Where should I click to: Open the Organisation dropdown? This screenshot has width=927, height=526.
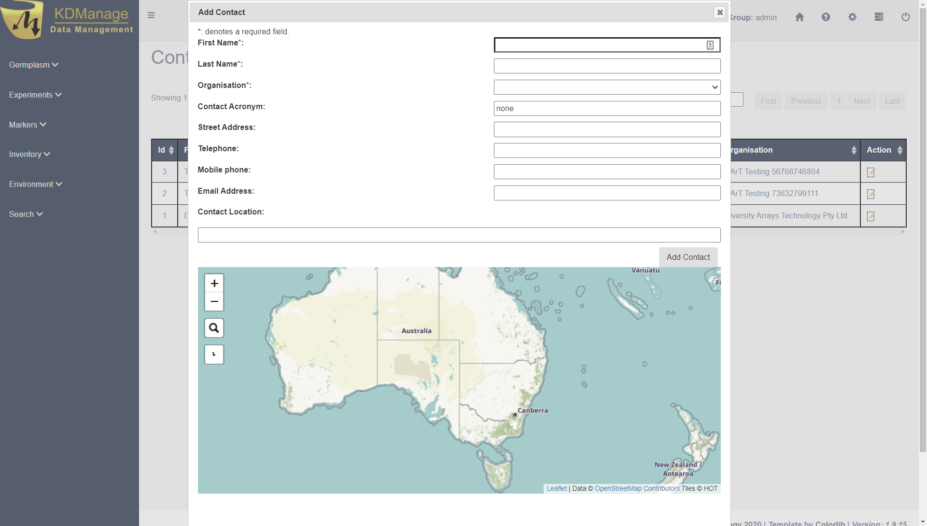[x=607, y=87]
